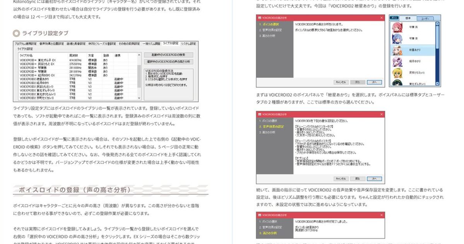
Task: Select the 東北ずん子(v1) character avatar
Action: 397,83
